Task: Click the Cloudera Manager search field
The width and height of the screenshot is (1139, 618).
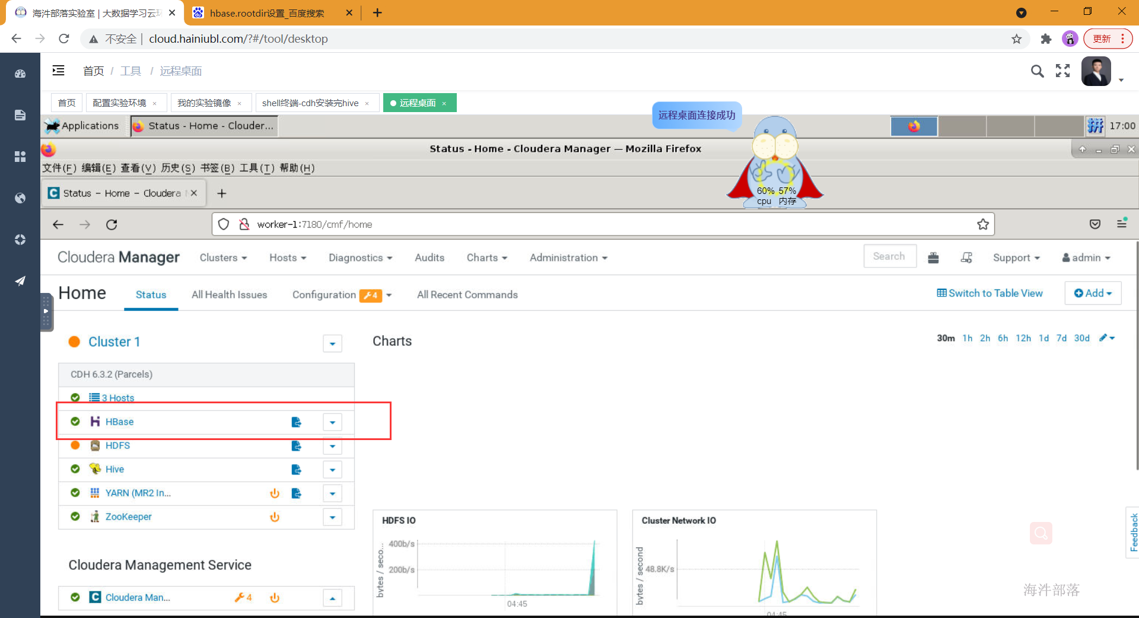Action: pyautogui.click(x=889, y=256)
